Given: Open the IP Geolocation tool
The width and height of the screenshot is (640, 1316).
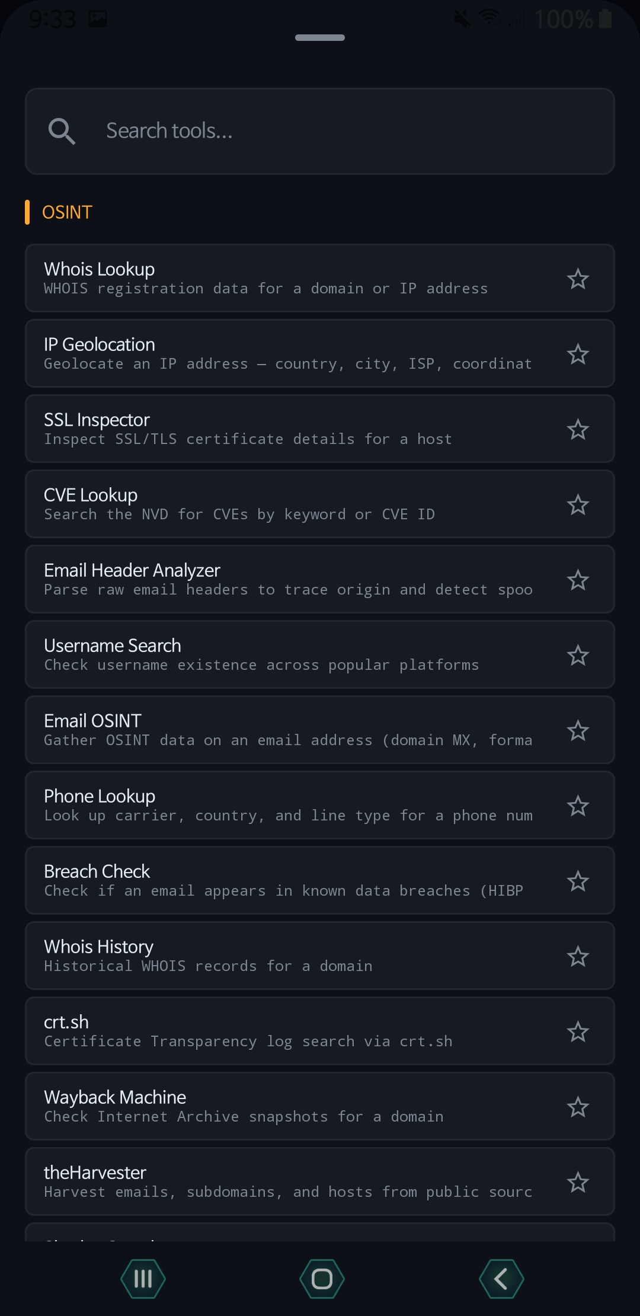Looking at the screenshot, I should 267,353.
